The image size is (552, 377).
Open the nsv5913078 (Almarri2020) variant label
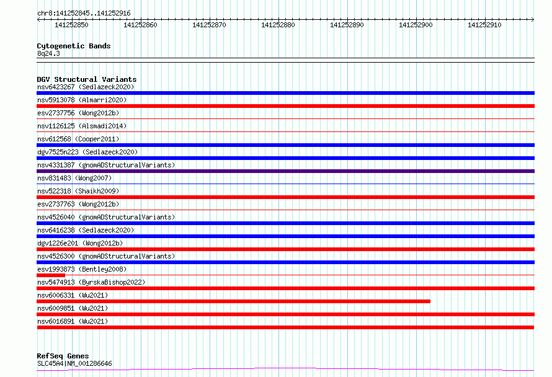(x=82, y=100)
